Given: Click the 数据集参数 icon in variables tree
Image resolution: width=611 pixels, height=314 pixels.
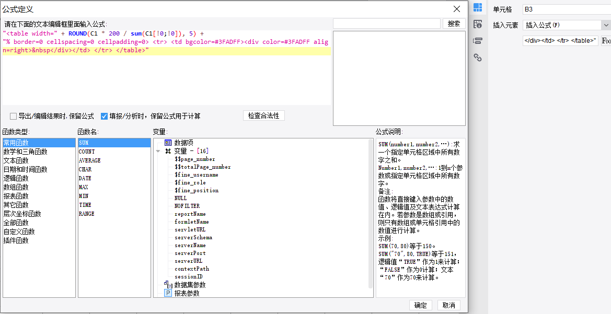Looking at the screenshot, I should coord(168,285).
